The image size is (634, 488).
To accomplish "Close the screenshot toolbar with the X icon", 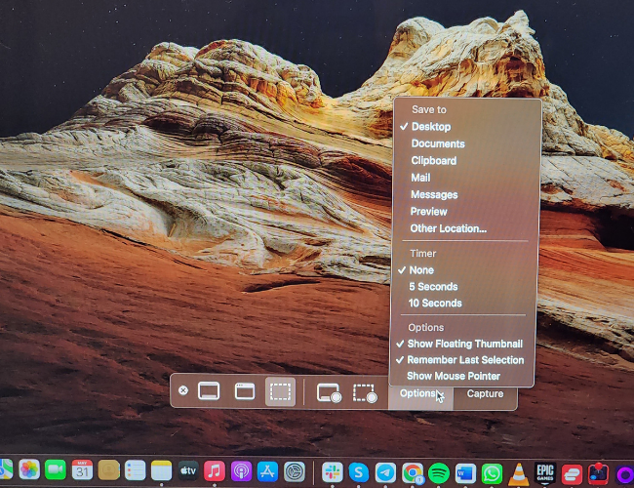I will pyautogui.click(x=183, y=390).
